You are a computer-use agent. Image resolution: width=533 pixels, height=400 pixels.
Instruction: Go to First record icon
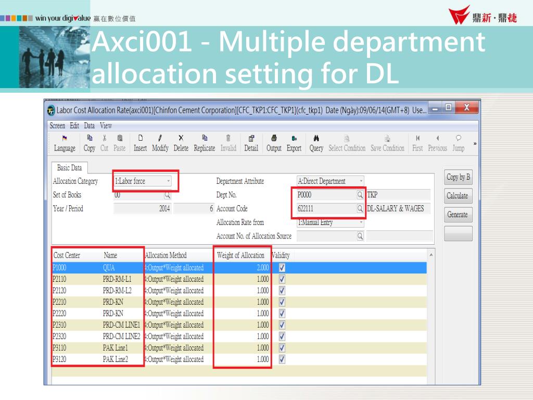(418, 137)
